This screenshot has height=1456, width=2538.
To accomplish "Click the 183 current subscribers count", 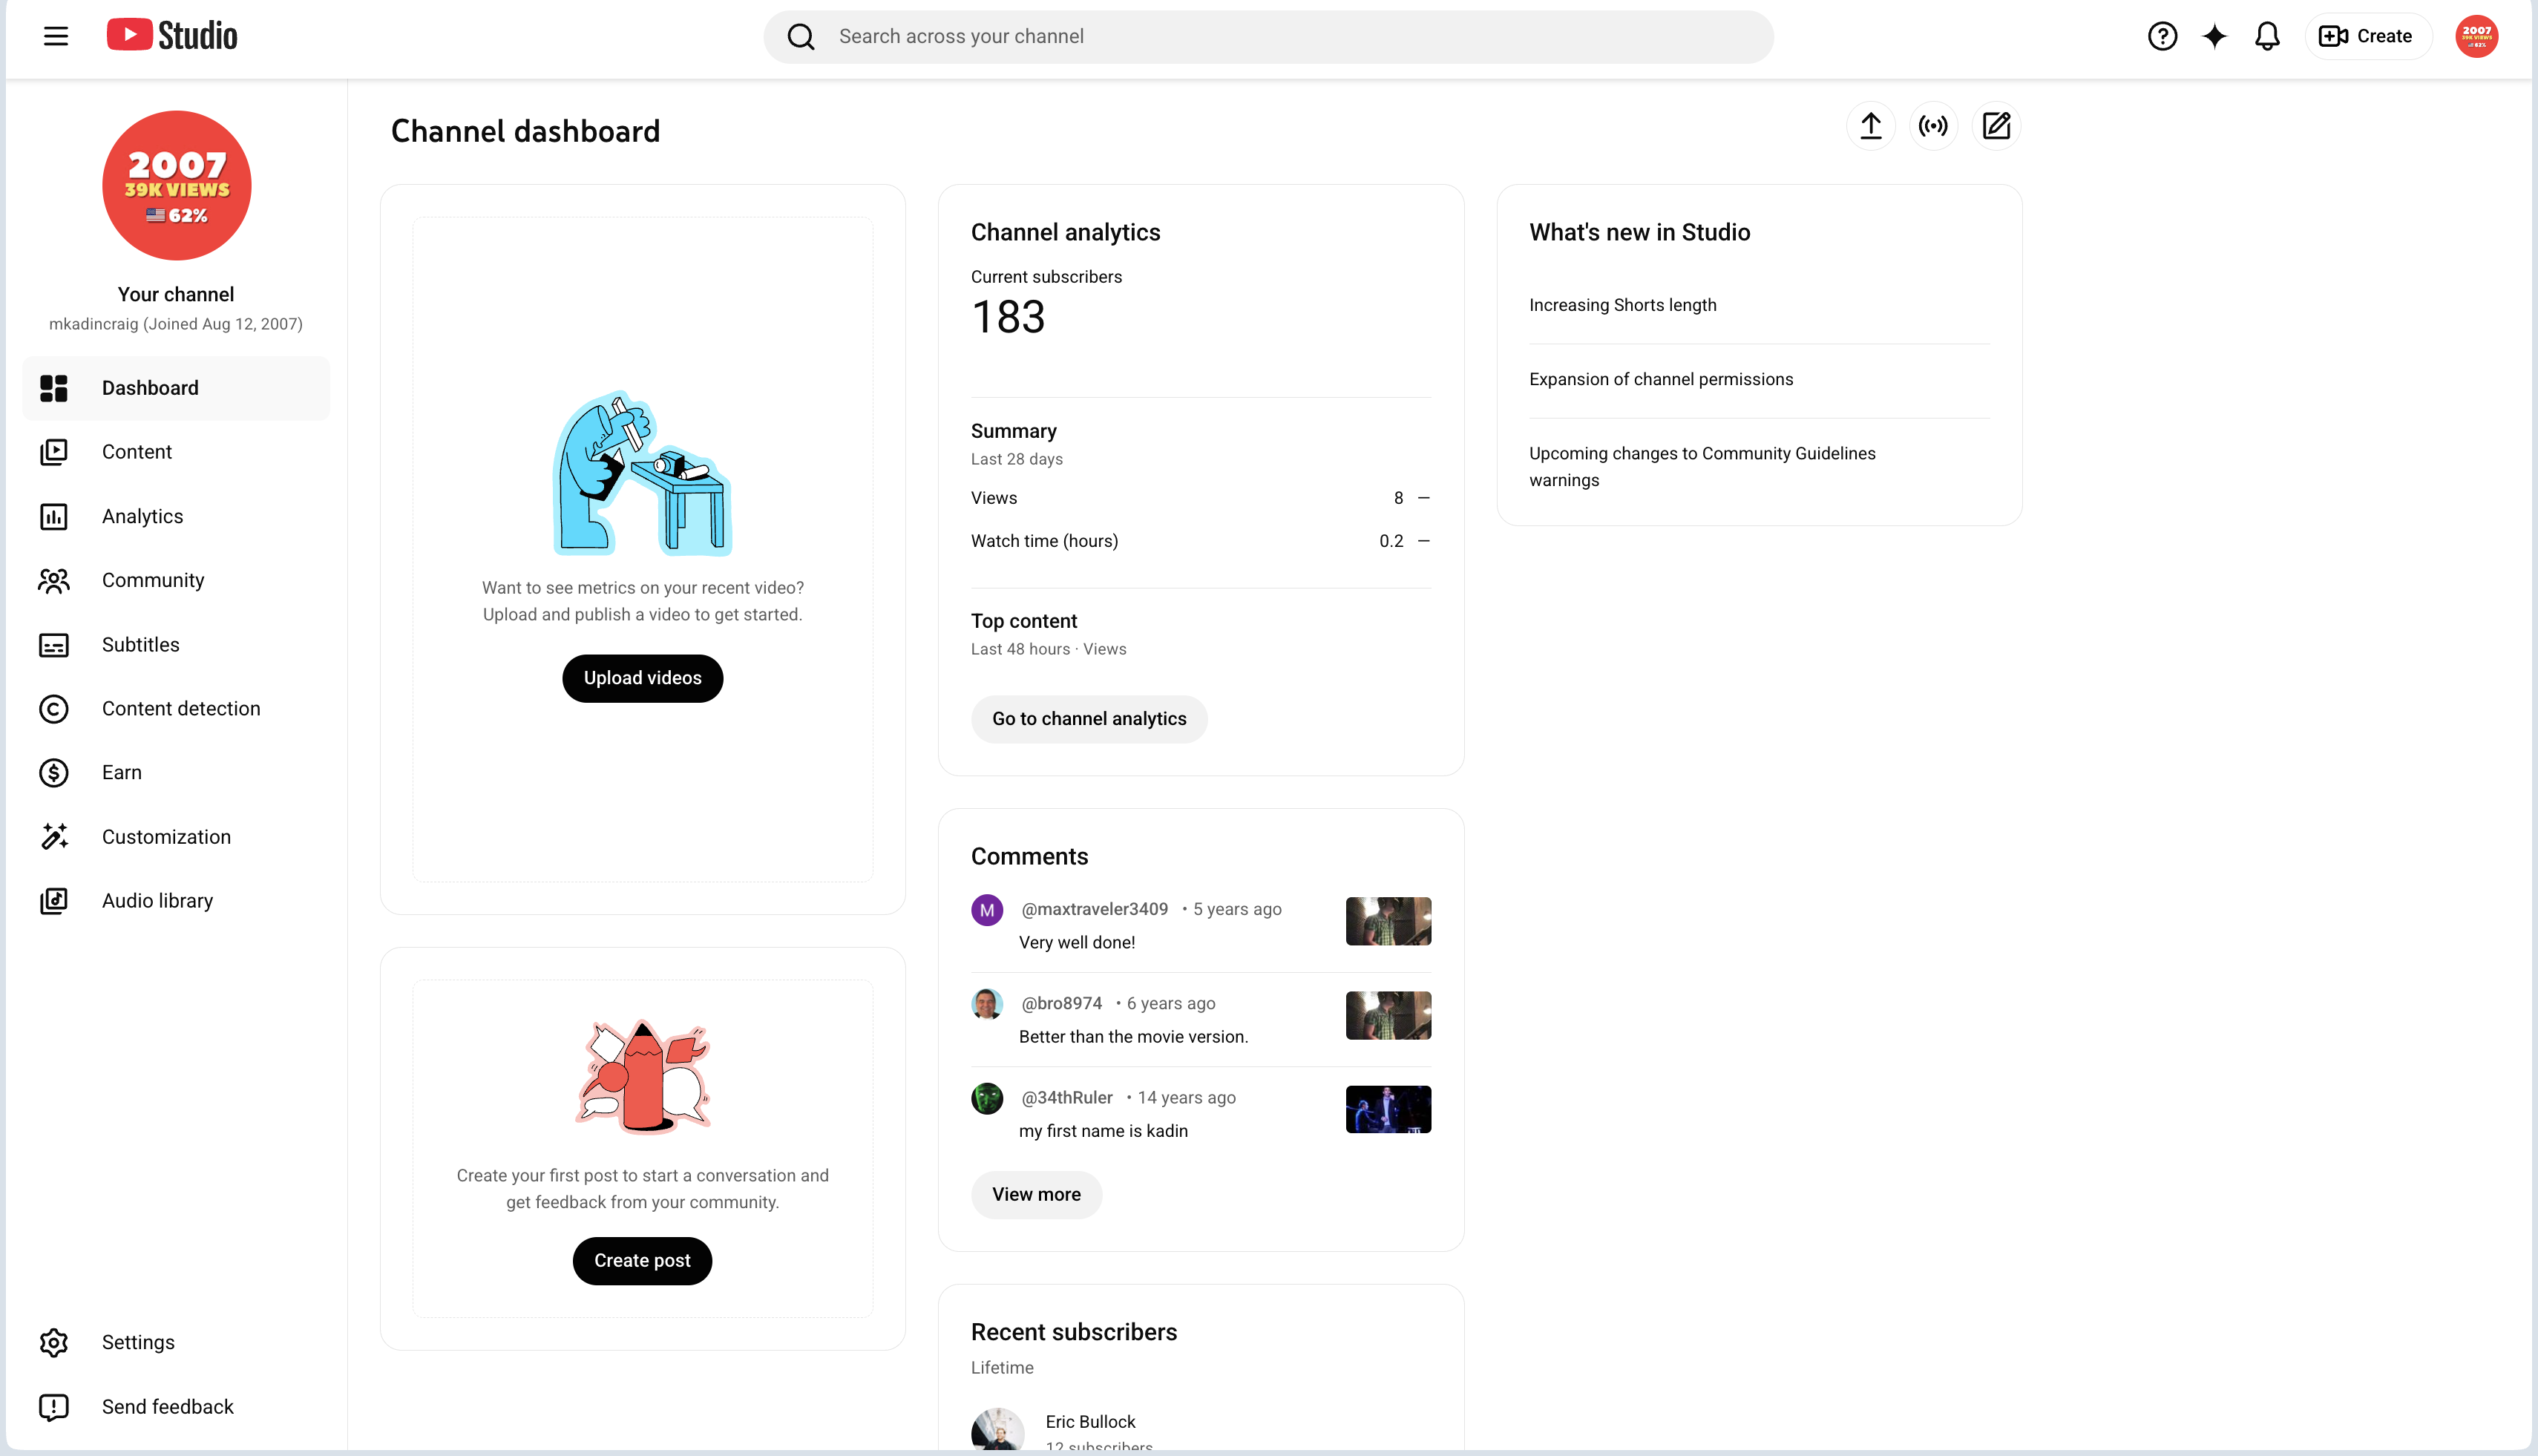I will [x=1008, y=318].
